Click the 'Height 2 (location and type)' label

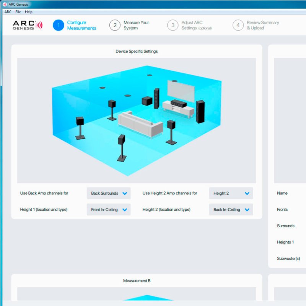point(166,210)
